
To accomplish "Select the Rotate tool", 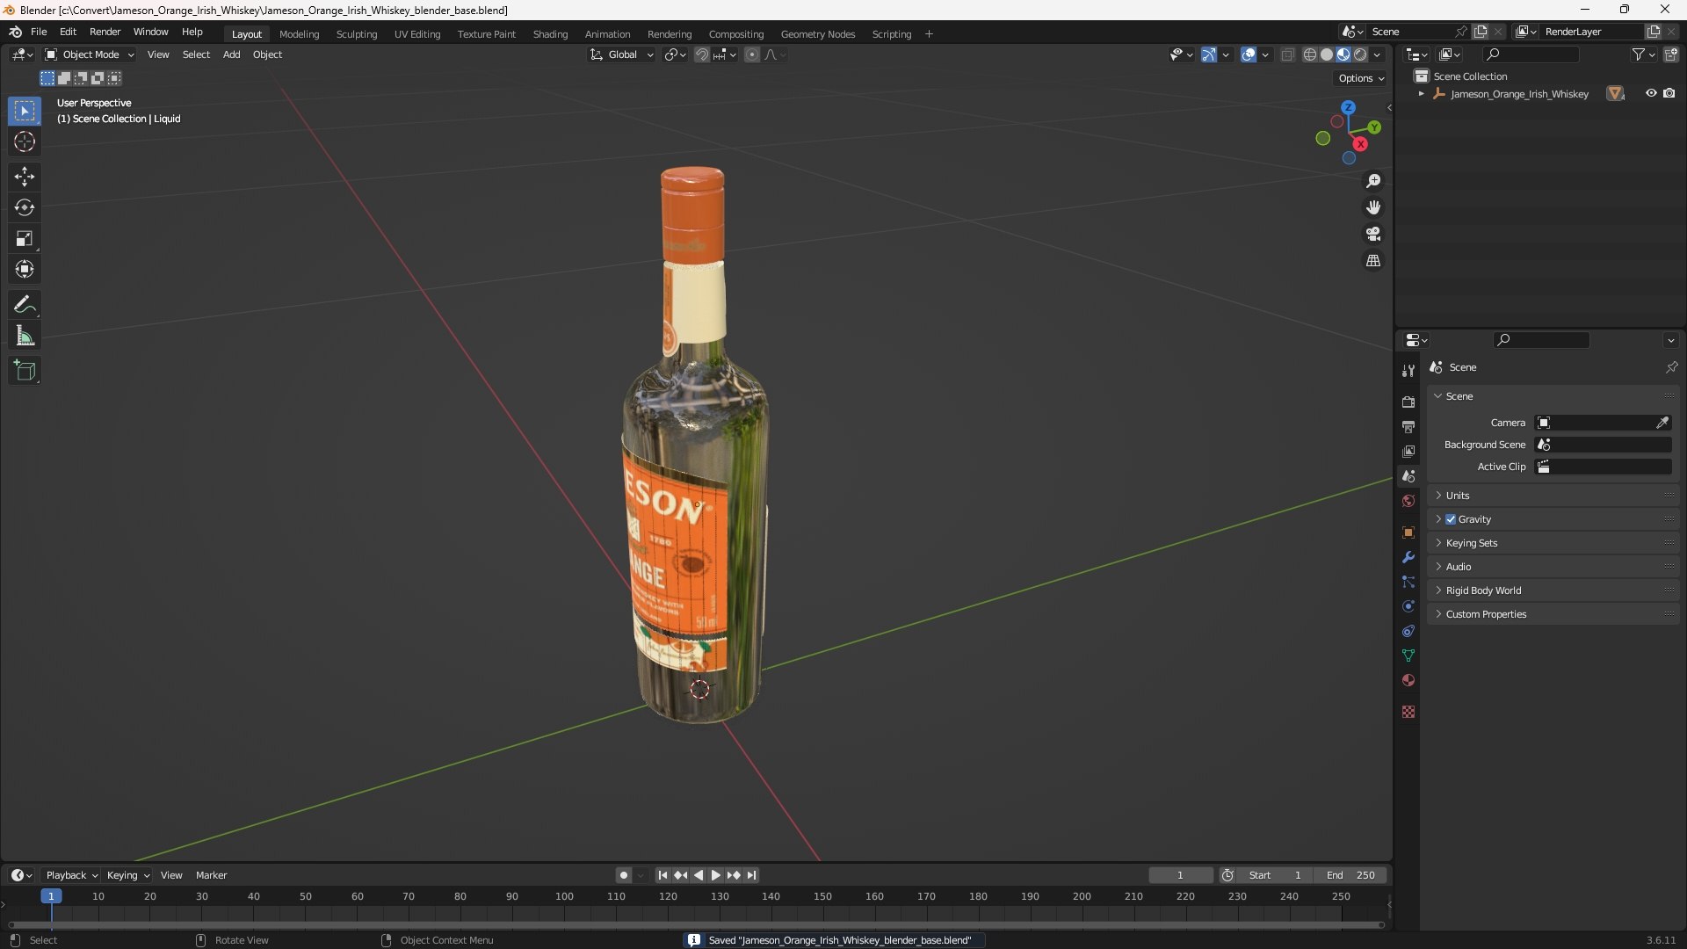I will click(25, 207).
